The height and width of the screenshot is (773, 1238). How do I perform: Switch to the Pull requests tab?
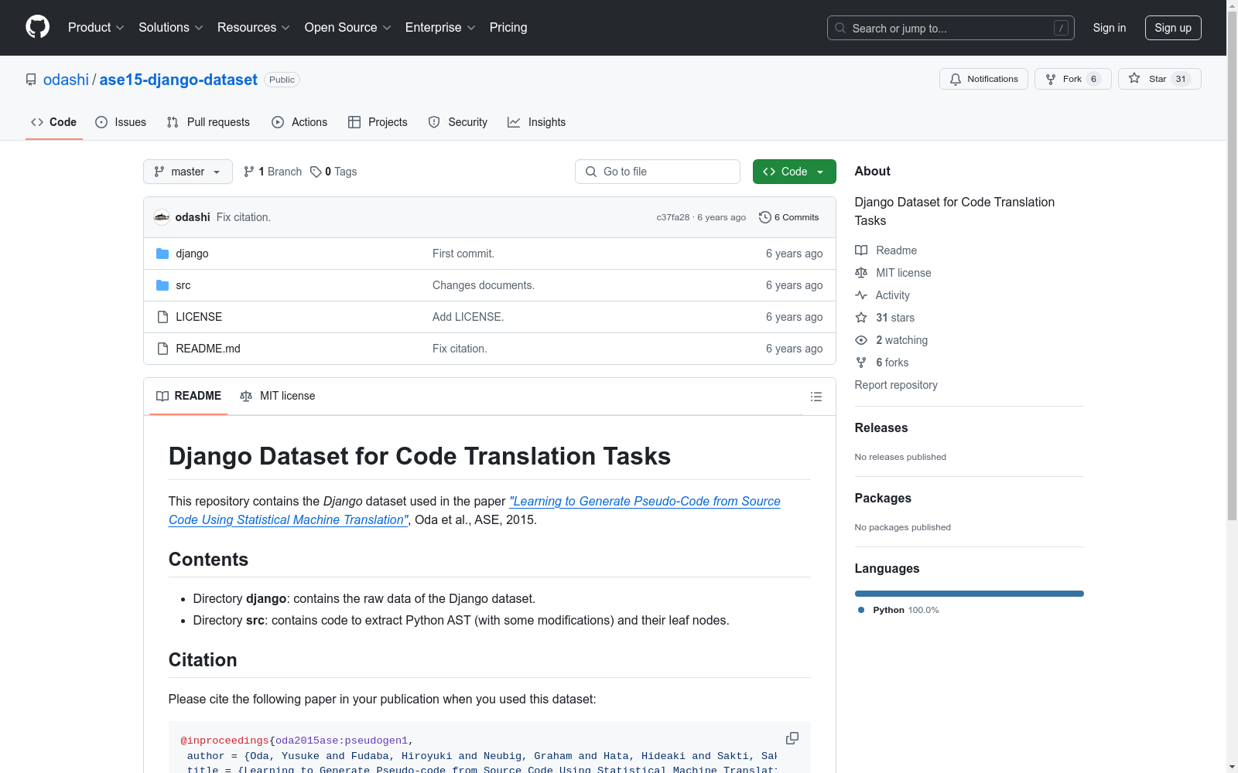click(x=208, y=122)
